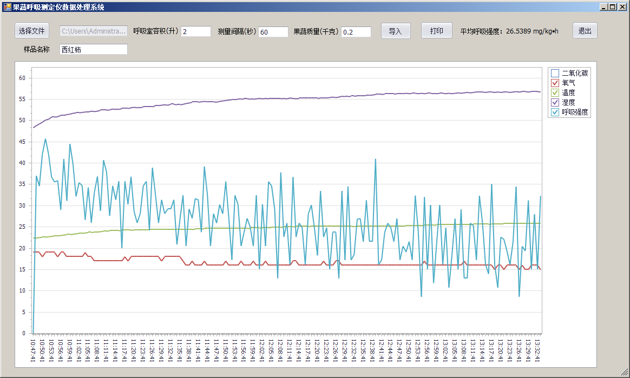
Task: Close the window with the X button
Action: 621,7
